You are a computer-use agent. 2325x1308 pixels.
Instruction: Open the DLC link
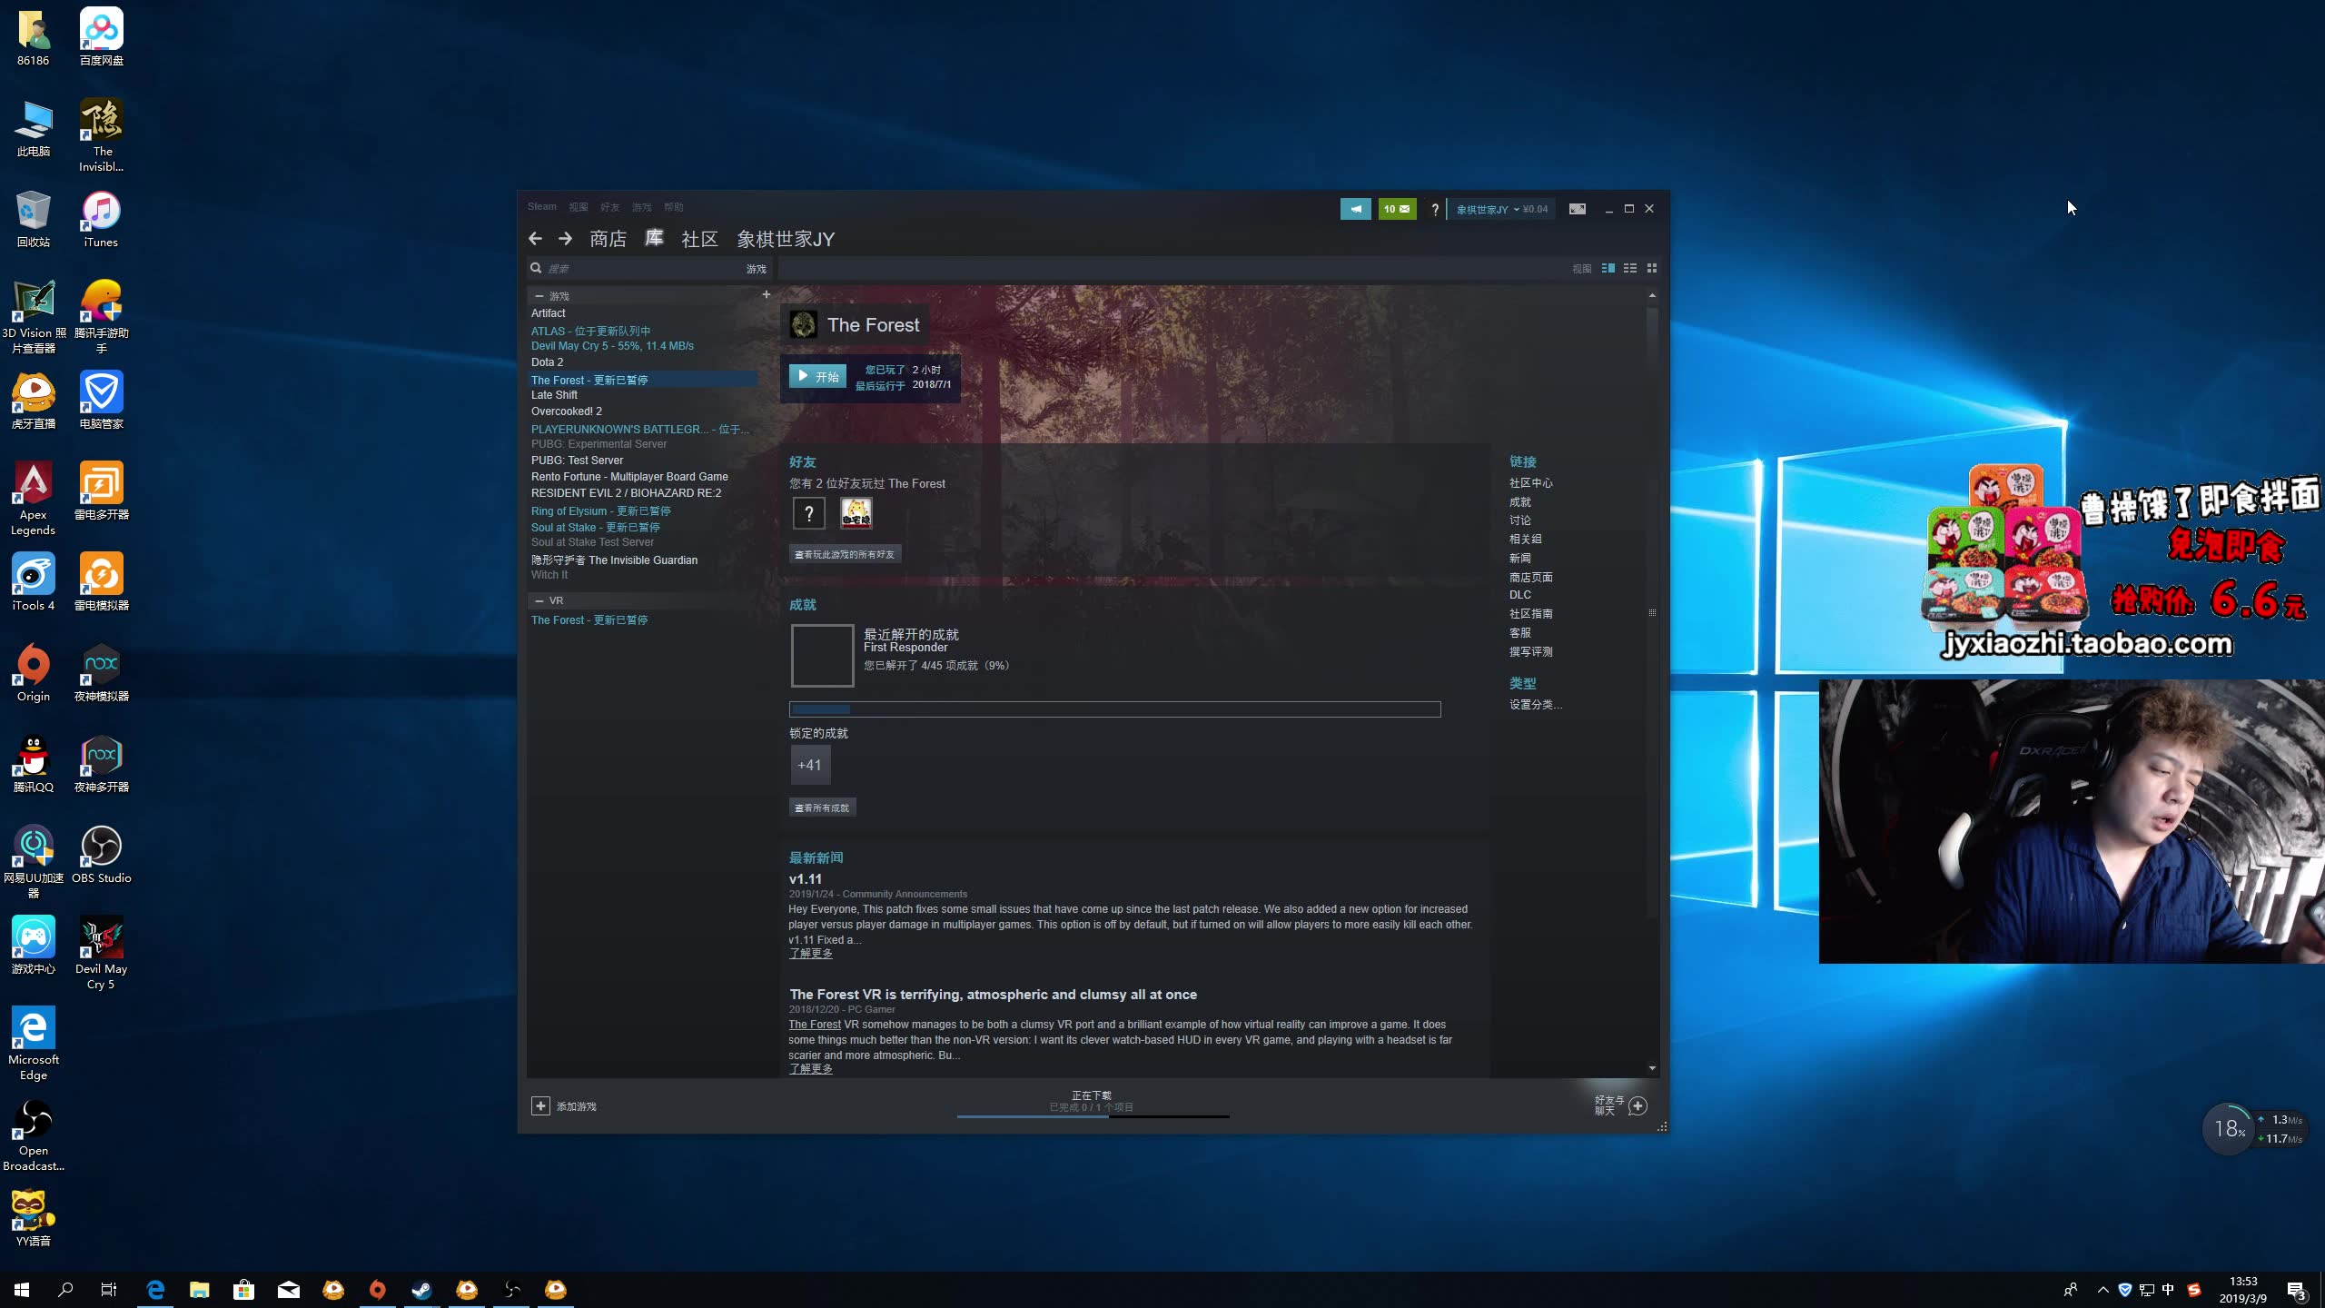(1519, 595)
